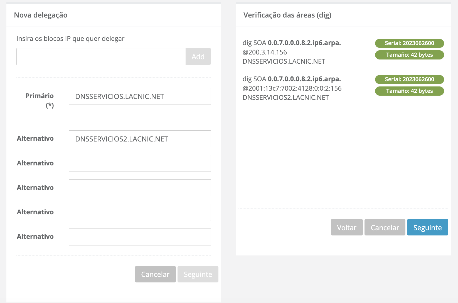
Task: Click Tamaño badge for the IPv6 server result
Action: point(409,91)
